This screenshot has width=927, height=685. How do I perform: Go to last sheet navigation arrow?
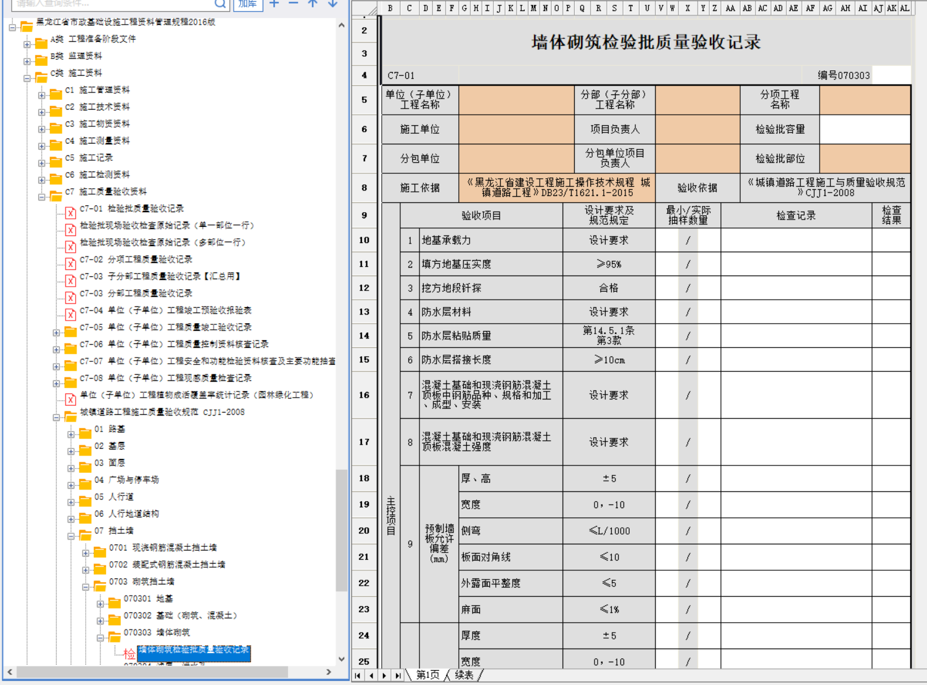(x=398, y=676)
